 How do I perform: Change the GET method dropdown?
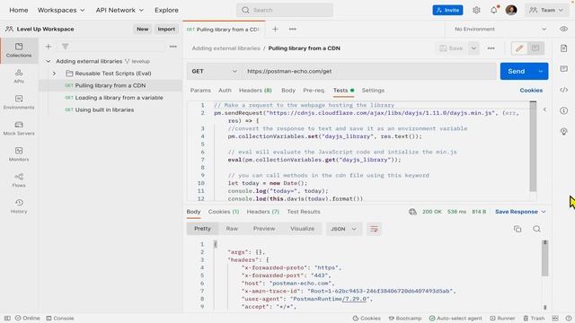pos(214,71)
